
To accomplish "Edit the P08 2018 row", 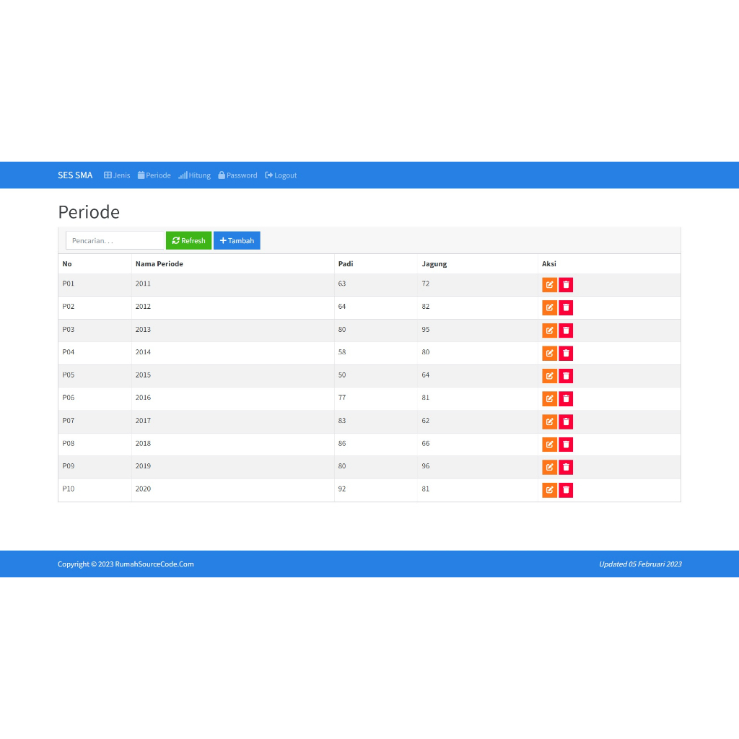I will coord(549,445).
